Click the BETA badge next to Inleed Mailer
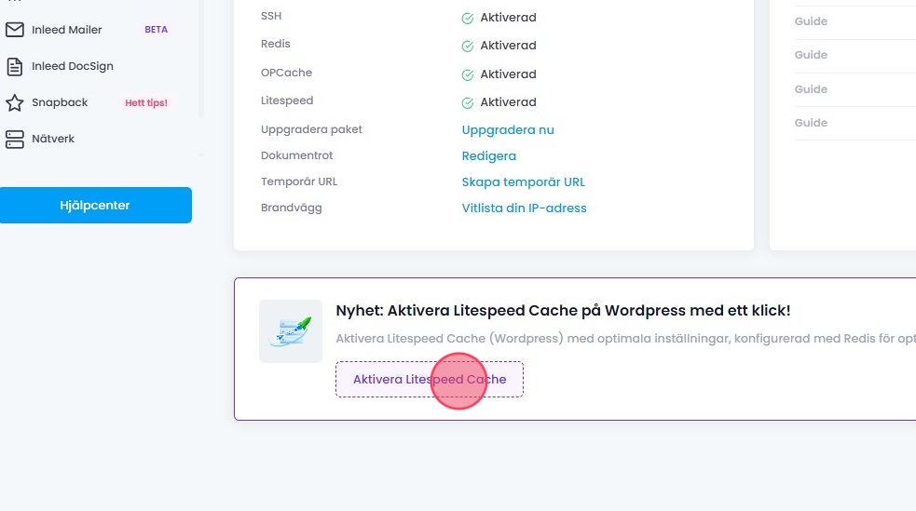 [156, 30]
